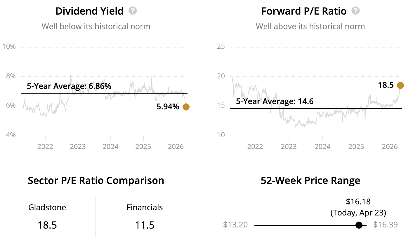The image size is (413, 242).
Task: Select the 52-Week Price Range heading
Action: [310, 180]
